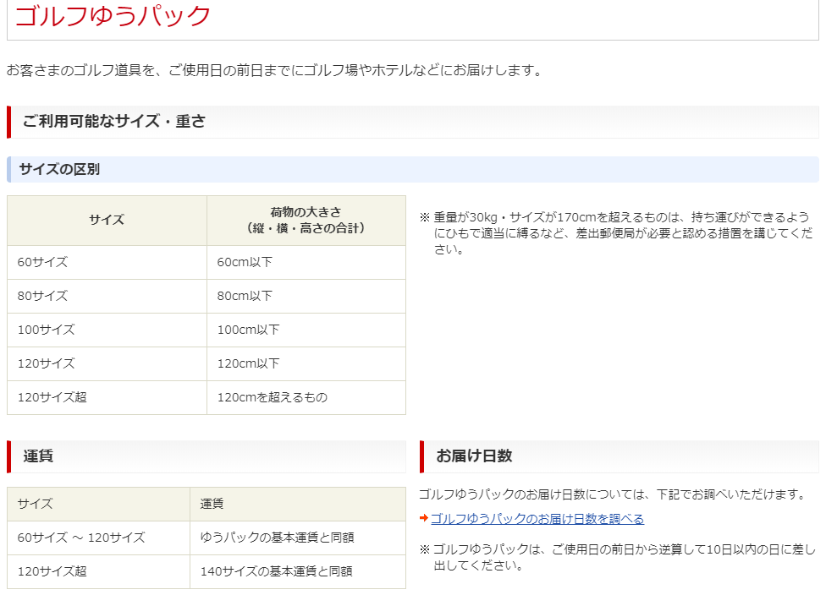Screen dimensions: 826x595
Task: Click the intro sentence about delivering golf equipment
Action: click(273, 70)
